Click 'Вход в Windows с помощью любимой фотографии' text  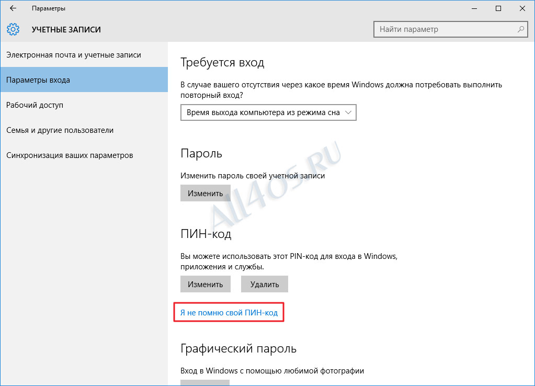[x=272, y=371]
